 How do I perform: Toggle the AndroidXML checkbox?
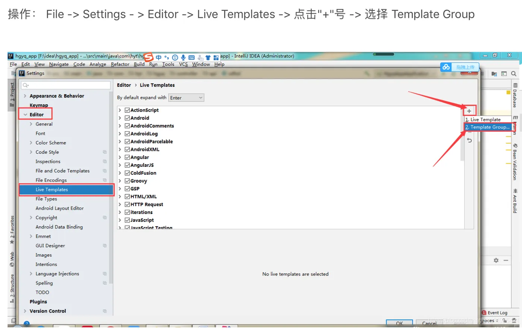127,149
